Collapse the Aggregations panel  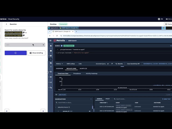click(x=91, y=99)
